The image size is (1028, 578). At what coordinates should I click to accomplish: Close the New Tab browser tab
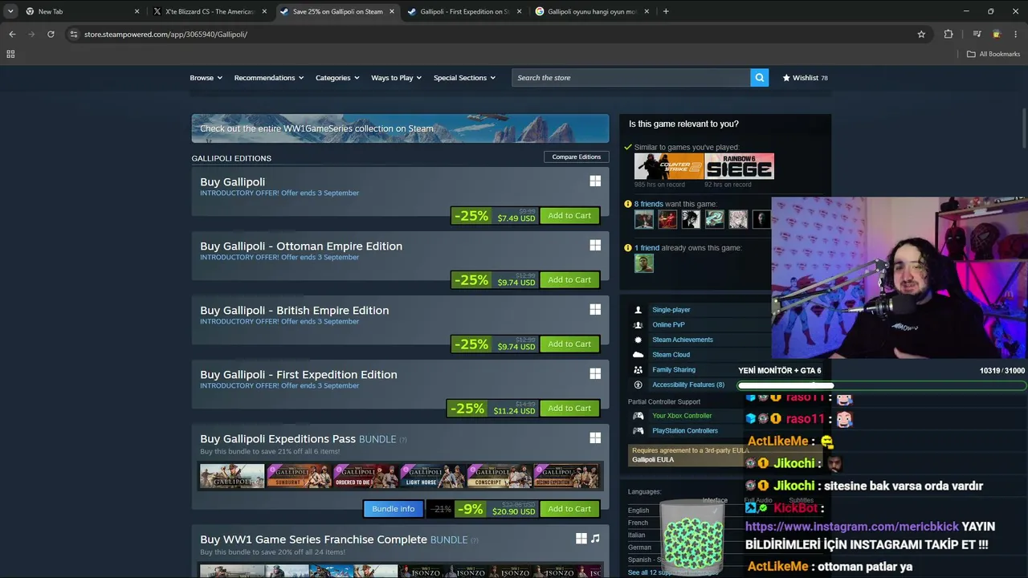point(137,11)
